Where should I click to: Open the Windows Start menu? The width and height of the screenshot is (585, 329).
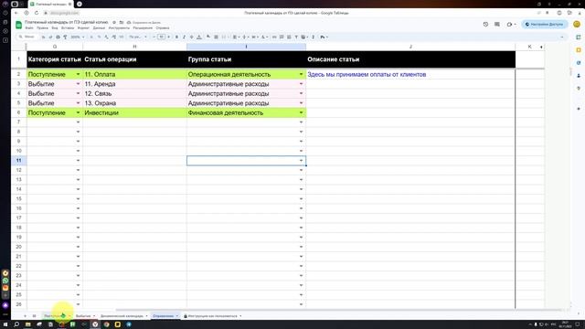click(x=5, y=324)
